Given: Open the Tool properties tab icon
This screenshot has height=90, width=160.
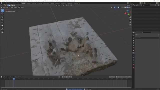Looking at the screenshot, I should point(133,35).
